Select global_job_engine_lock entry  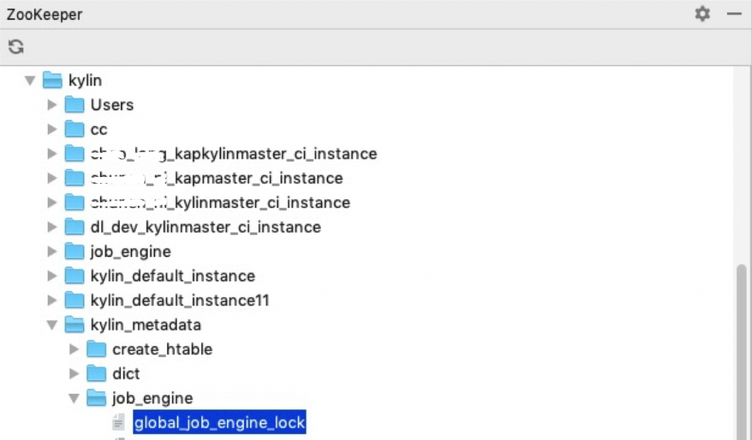[x=219, y=422]
